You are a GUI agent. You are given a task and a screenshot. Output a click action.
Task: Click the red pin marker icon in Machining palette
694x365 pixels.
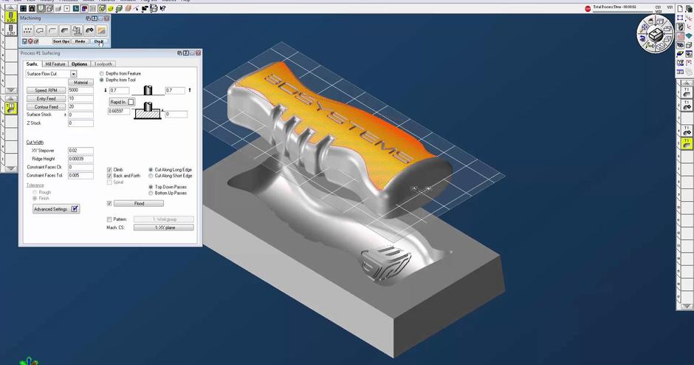pos(30,41)
